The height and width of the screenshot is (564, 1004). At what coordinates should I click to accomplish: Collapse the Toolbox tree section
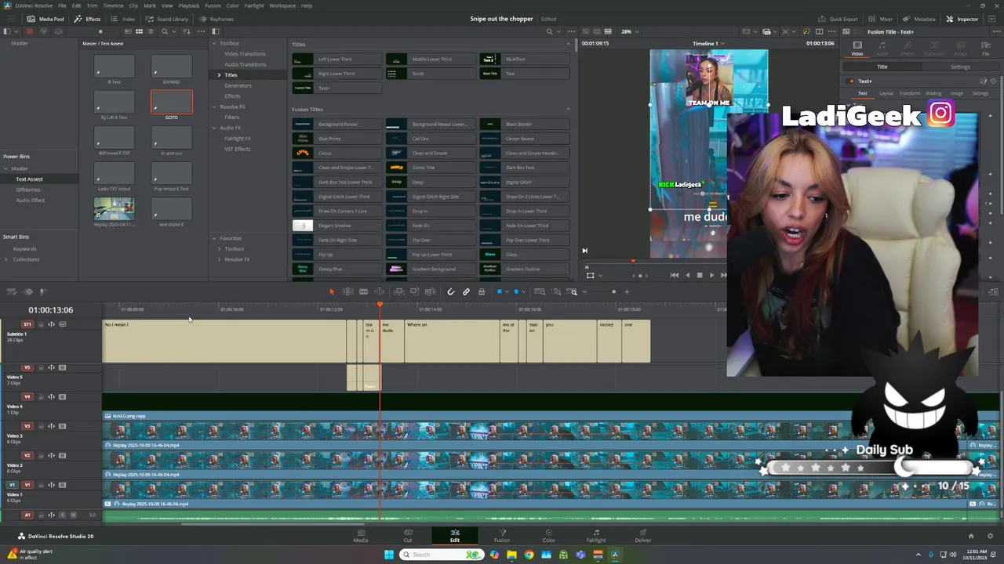coord(215,43)
